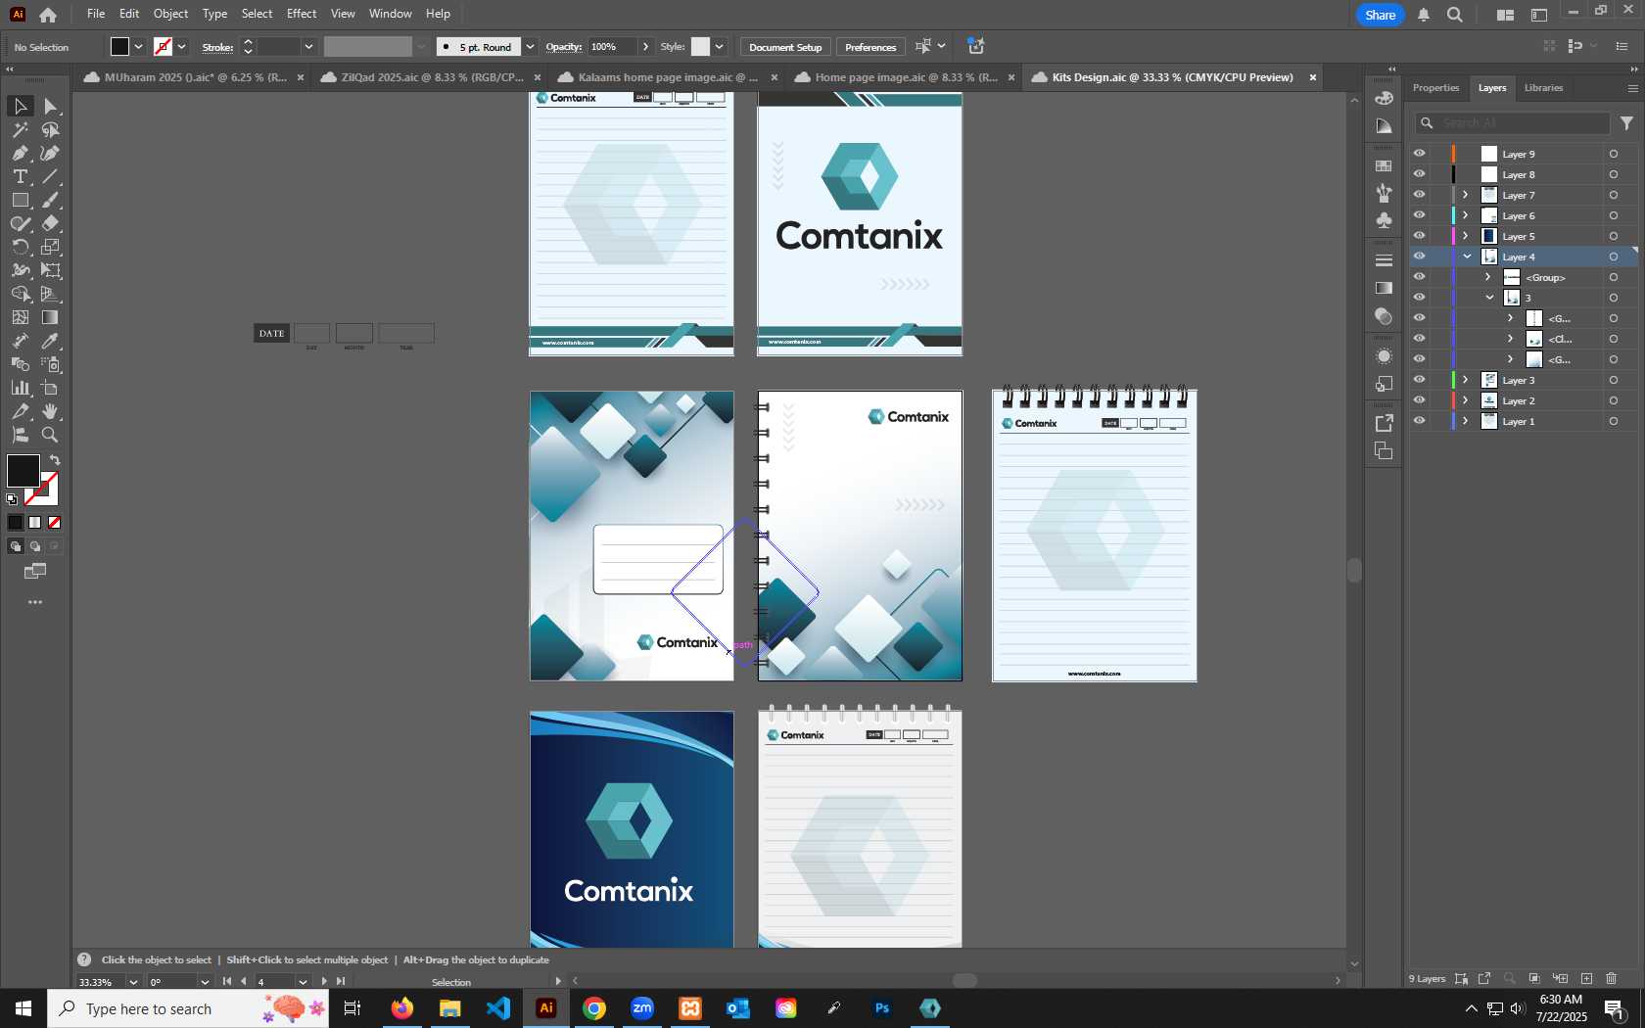Select the Type tool

click(20, 176)
